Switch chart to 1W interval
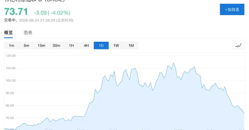249x130 pixels. (x=116, y=45)
